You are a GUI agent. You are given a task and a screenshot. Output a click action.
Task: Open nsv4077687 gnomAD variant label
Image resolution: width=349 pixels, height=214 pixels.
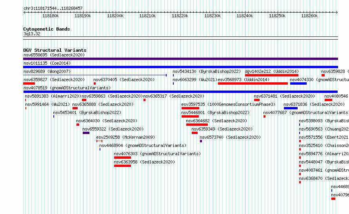tap(306, 112)
